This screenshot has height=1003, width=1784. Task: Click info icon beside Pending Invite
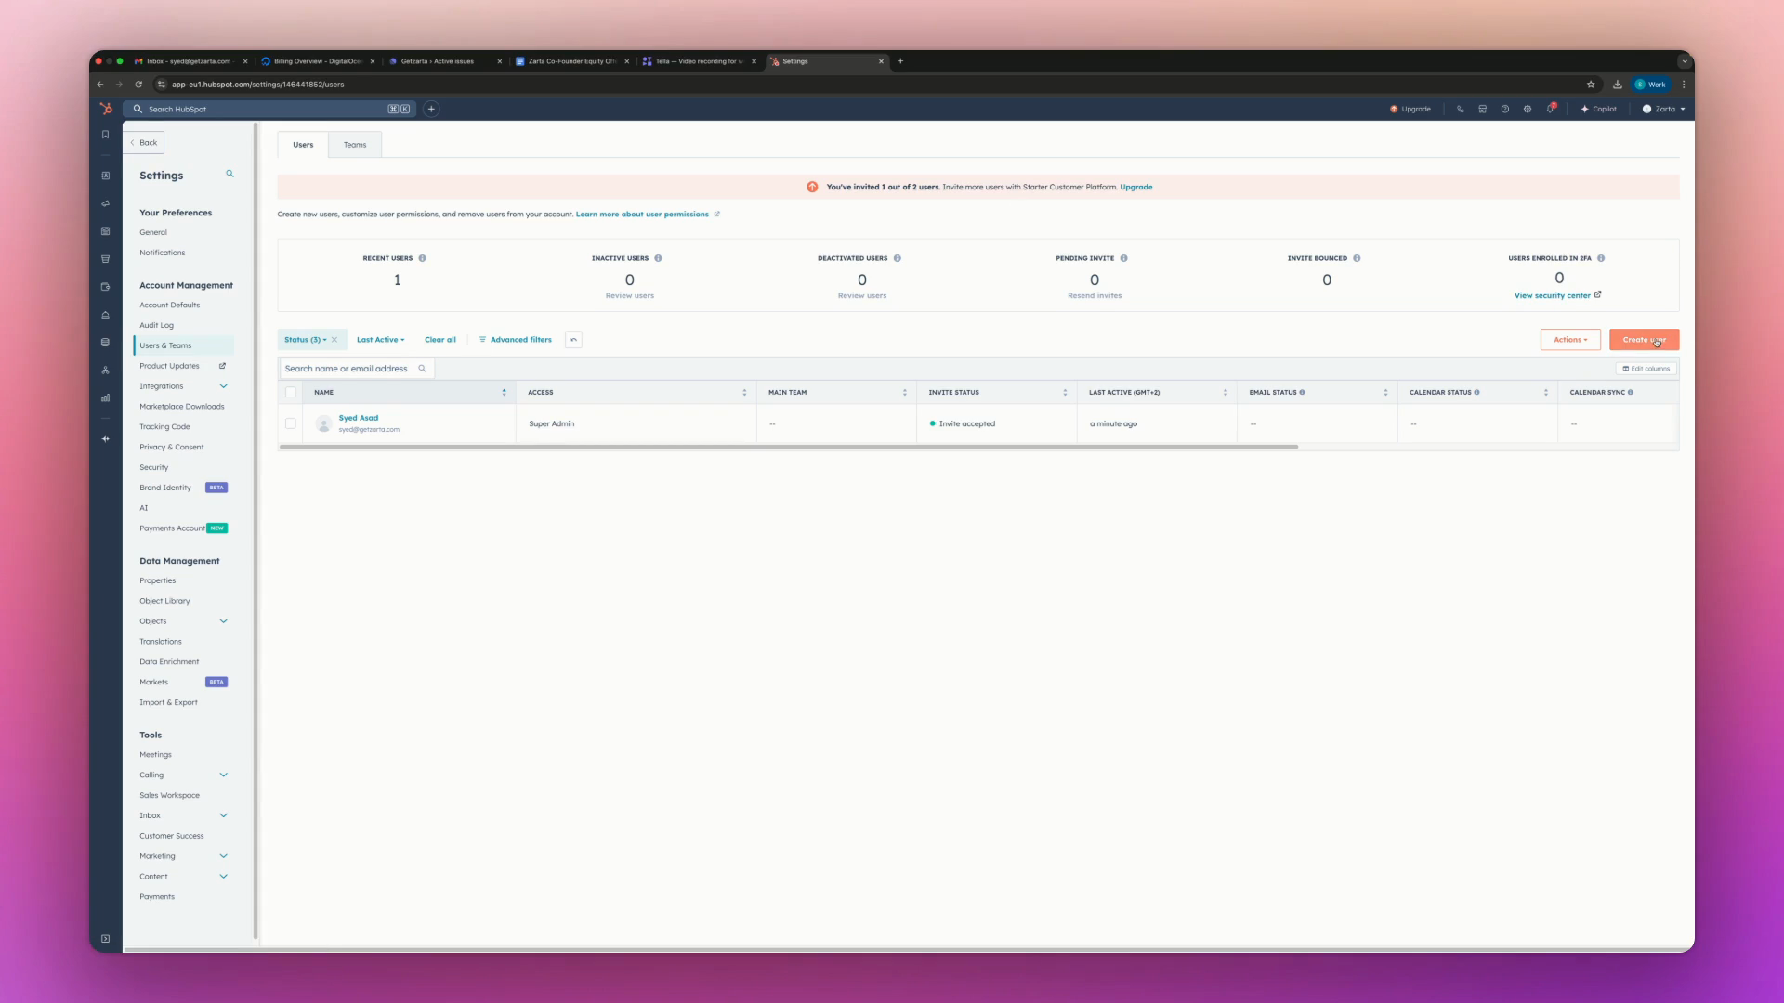[1123, 258]
